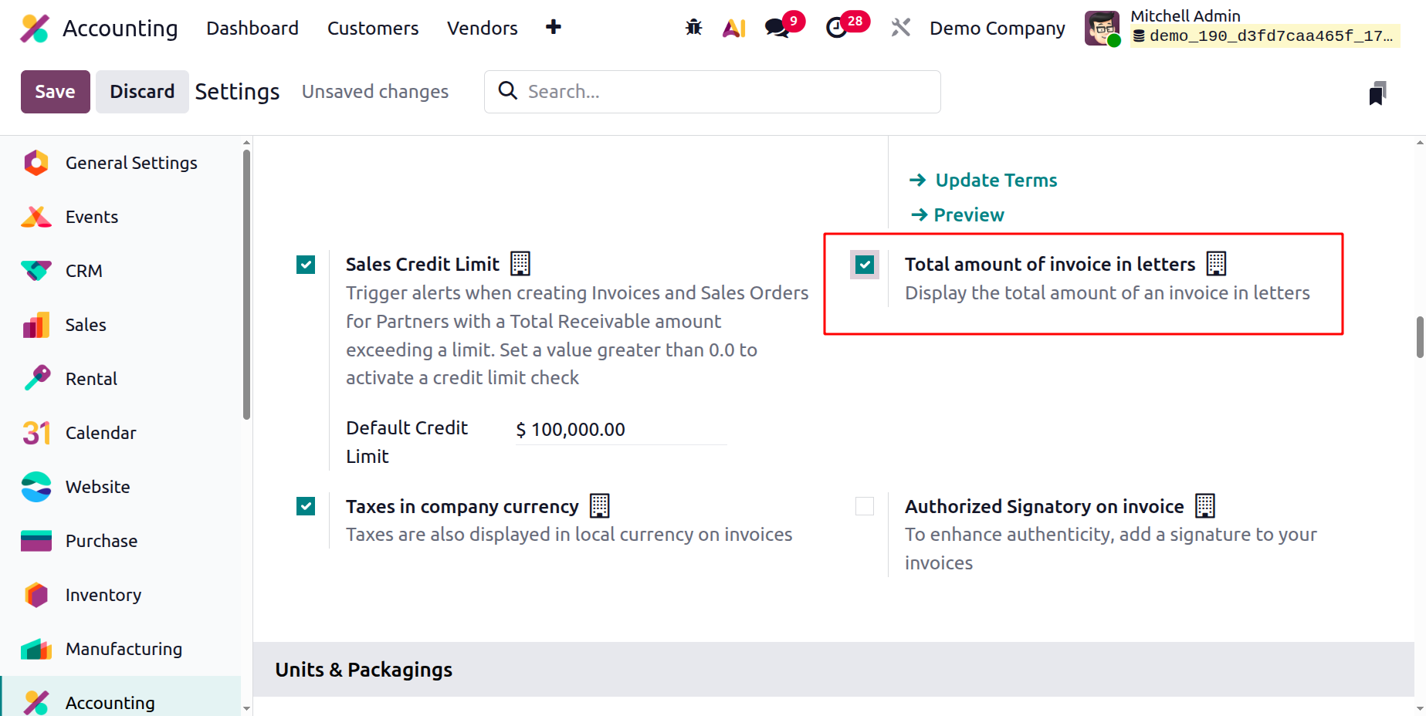This screenshot has width=1426, height=716.
Task: Click the Default Credit Limit amount field
Action: coord(621,430)
